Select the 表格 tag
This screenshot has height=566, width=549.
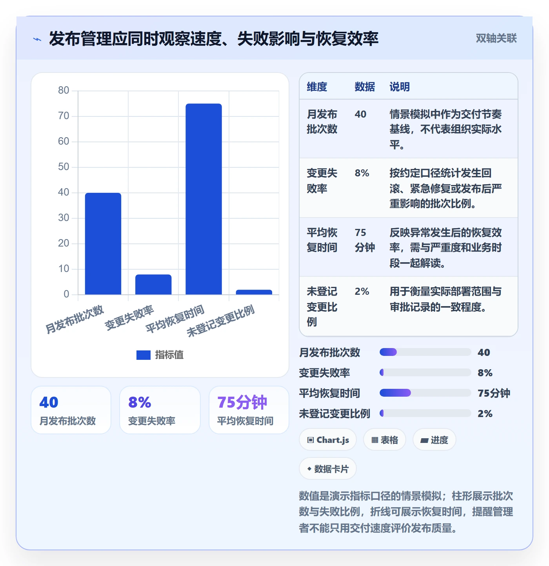pyautogui.click(x=385, y=440)
